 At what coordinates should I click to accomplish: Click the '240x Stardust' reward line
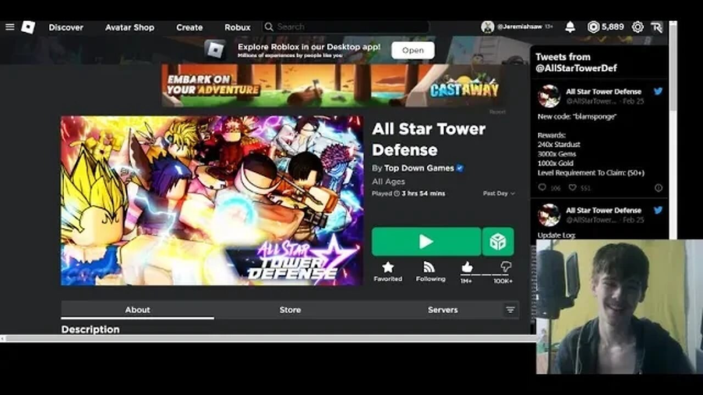(559, 145)
